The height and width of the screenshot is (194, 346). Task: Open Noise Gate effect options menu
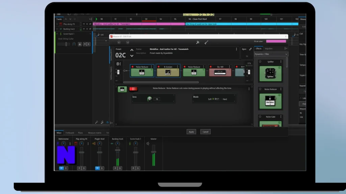coord(281,117)
